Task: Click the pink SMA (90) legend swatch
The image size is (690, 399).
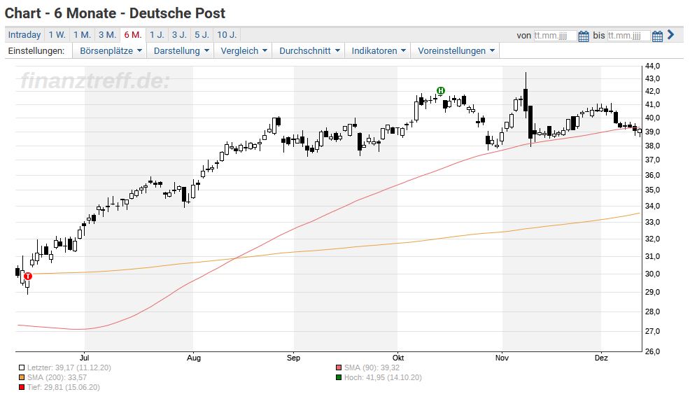Action: 339,367
